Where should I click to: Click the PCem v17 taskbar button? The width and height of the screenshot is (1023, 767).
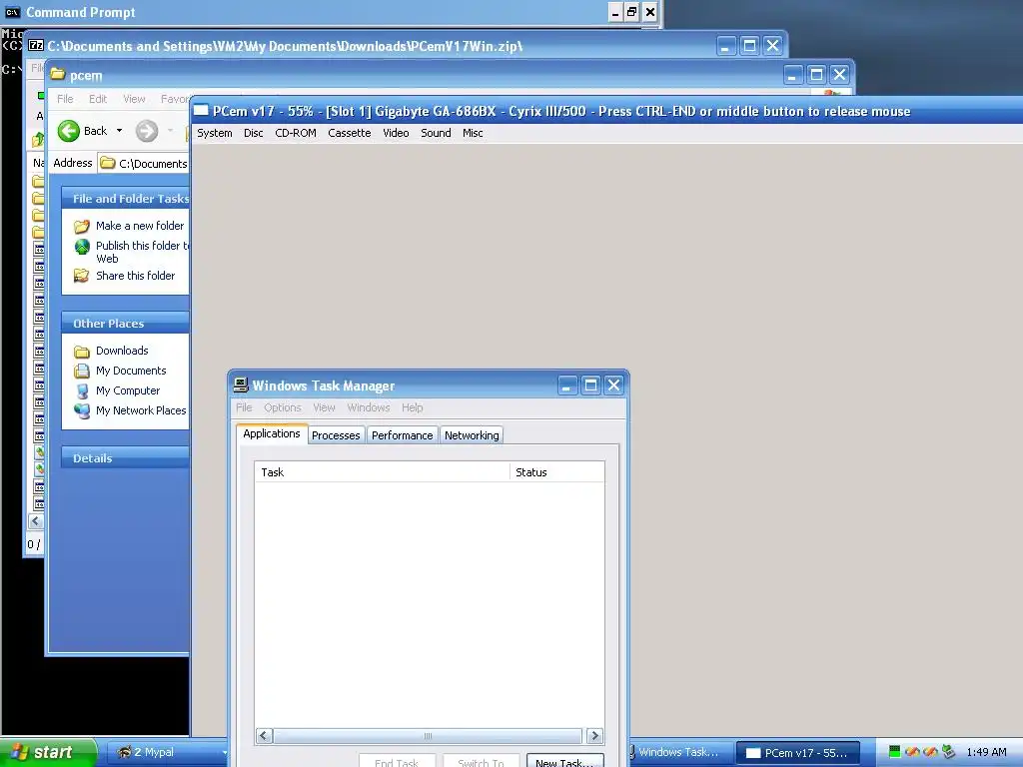tap(797, 752)
